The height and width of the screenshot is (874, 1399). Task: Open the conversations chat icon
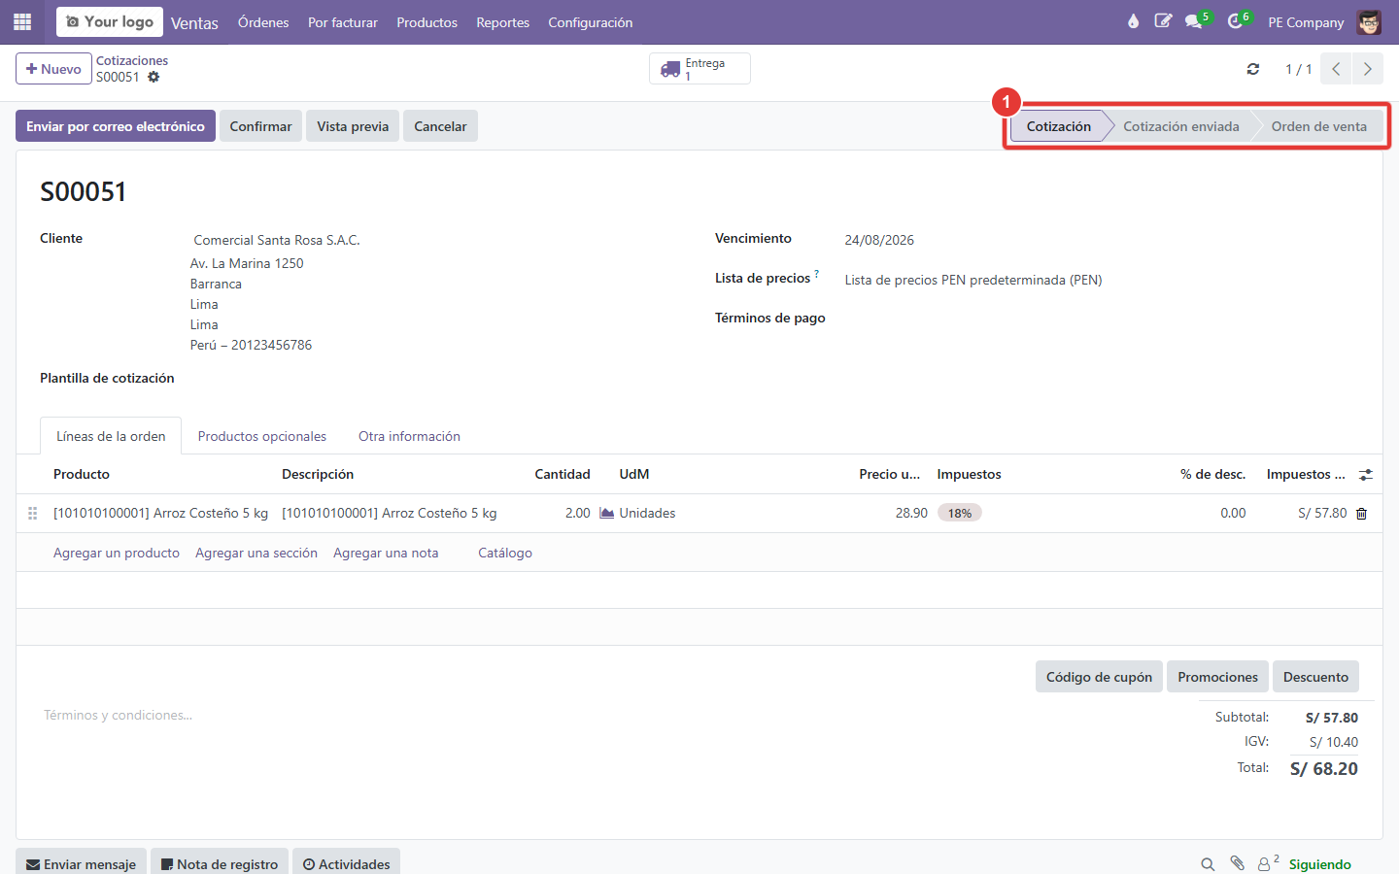pos(1194,21)
